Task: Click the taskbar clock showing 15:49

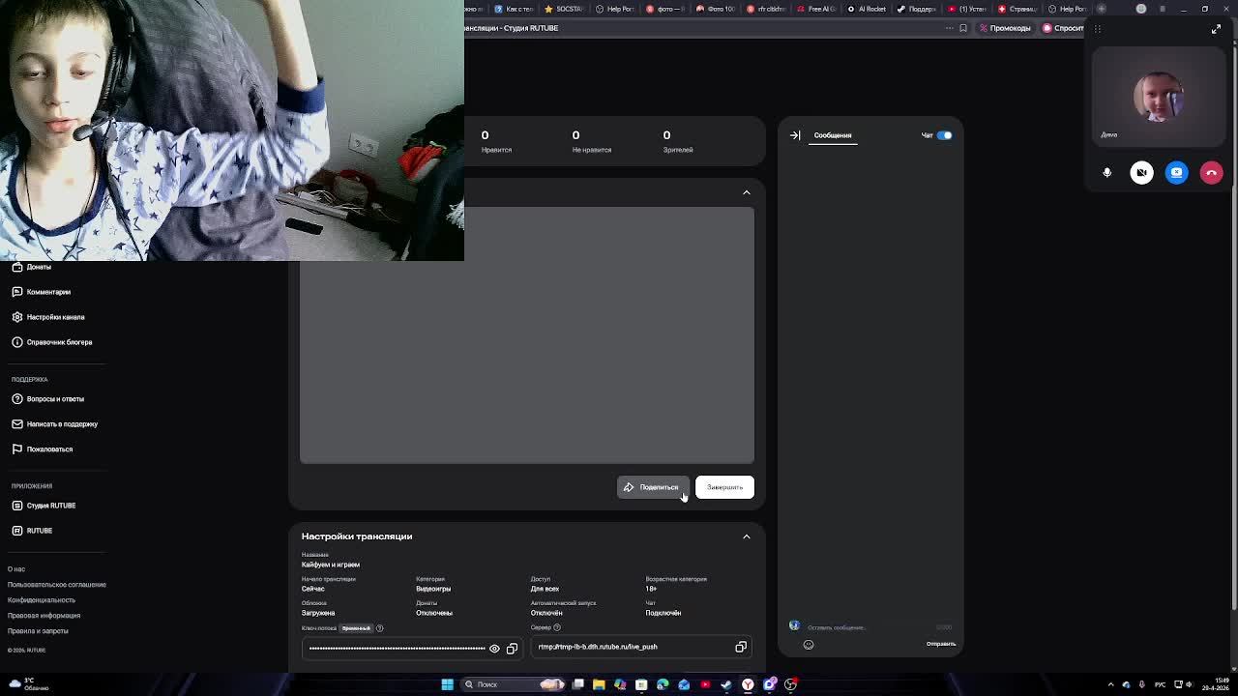Action: click(x=1215, y=684)
